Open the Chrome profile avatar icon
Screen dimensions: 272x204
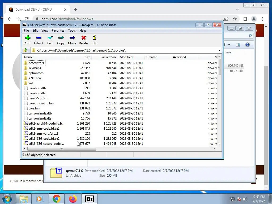[x=254, y=19]
